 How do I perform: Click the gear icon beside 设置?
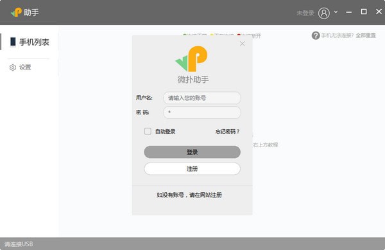click(x=13, y=67)
